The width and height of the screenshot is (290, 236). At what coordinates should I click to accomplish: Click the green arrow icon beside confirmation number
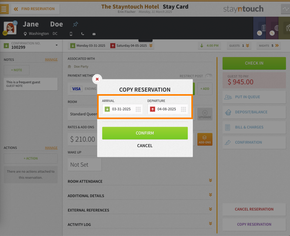pos(6,45)
